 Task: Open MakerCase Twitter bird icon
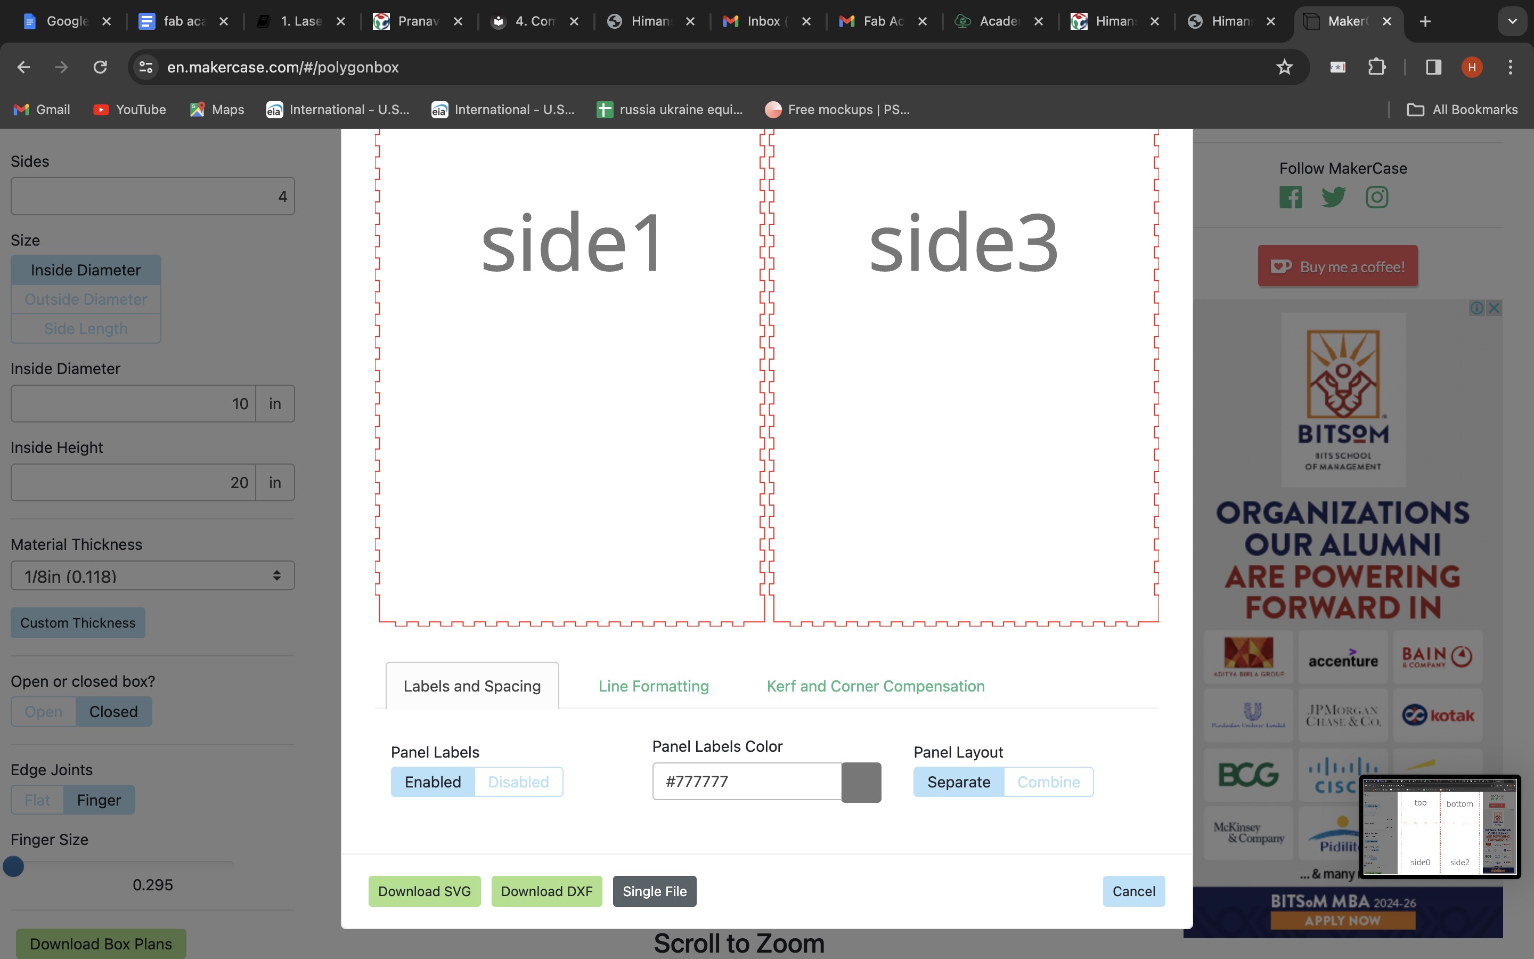(1333, 197)
